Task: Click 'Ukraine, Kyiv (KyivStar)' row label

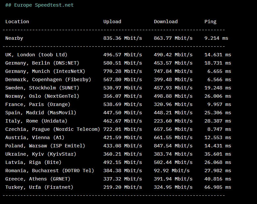Action: click(41, 154)
